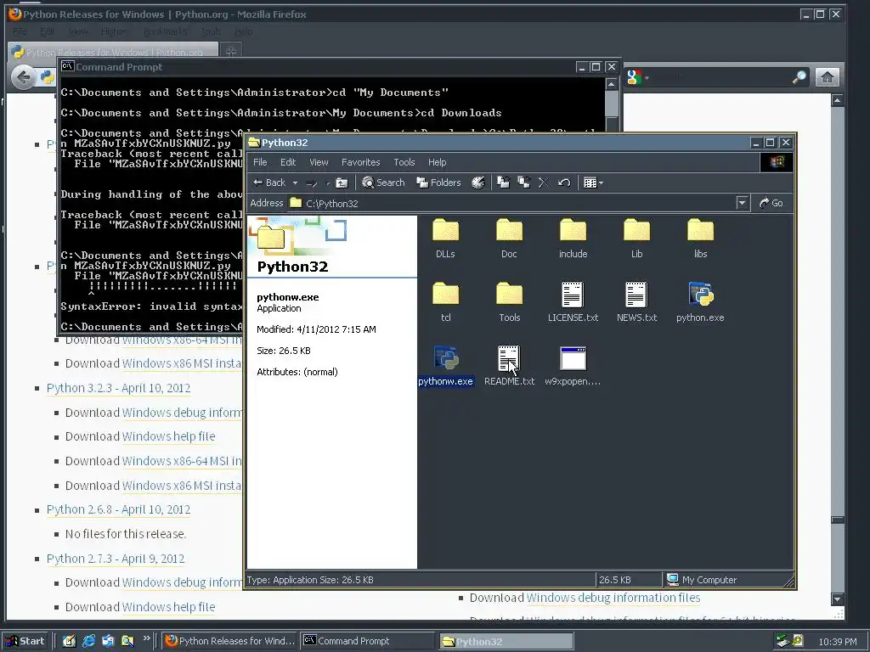
Task: Click the system tray network icon
Action: tap(782, 641)
